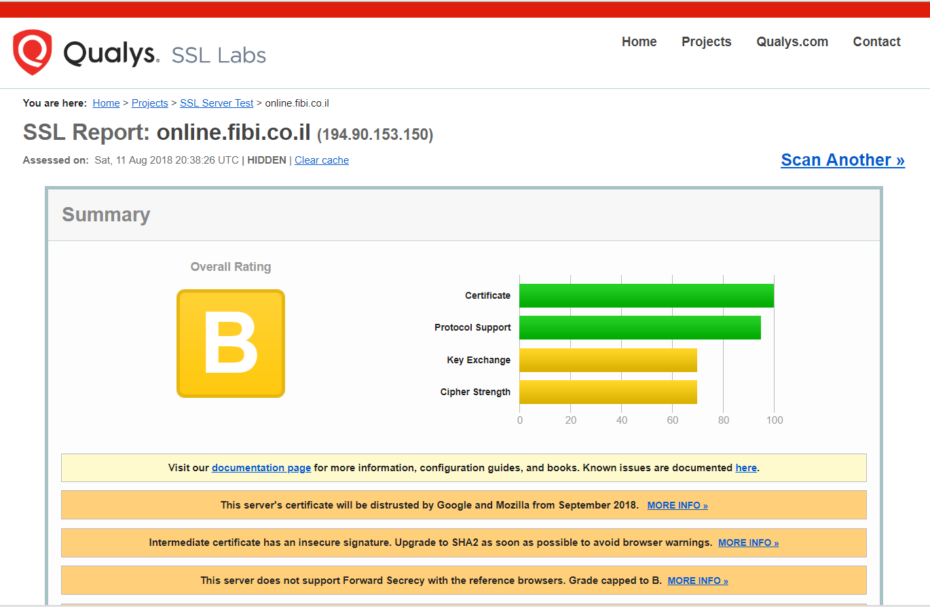Click the 'SSL Report: online.fibi.co.il' heading
Screen dimensions: 930x607
(x=167, y=132)
